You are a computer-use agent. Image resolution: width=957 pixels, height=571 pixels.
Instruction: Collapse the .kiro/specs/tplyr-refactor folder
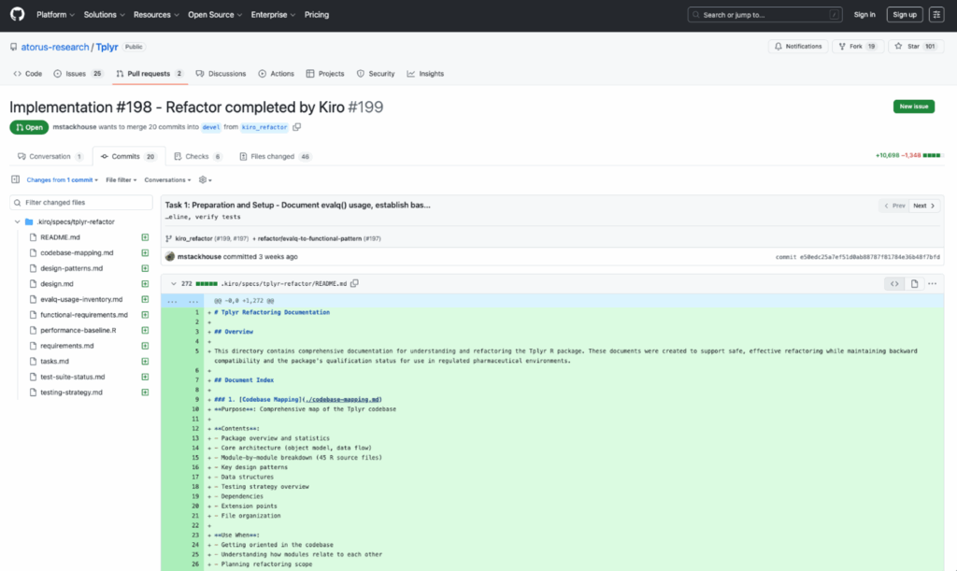(x=18, y=221)
